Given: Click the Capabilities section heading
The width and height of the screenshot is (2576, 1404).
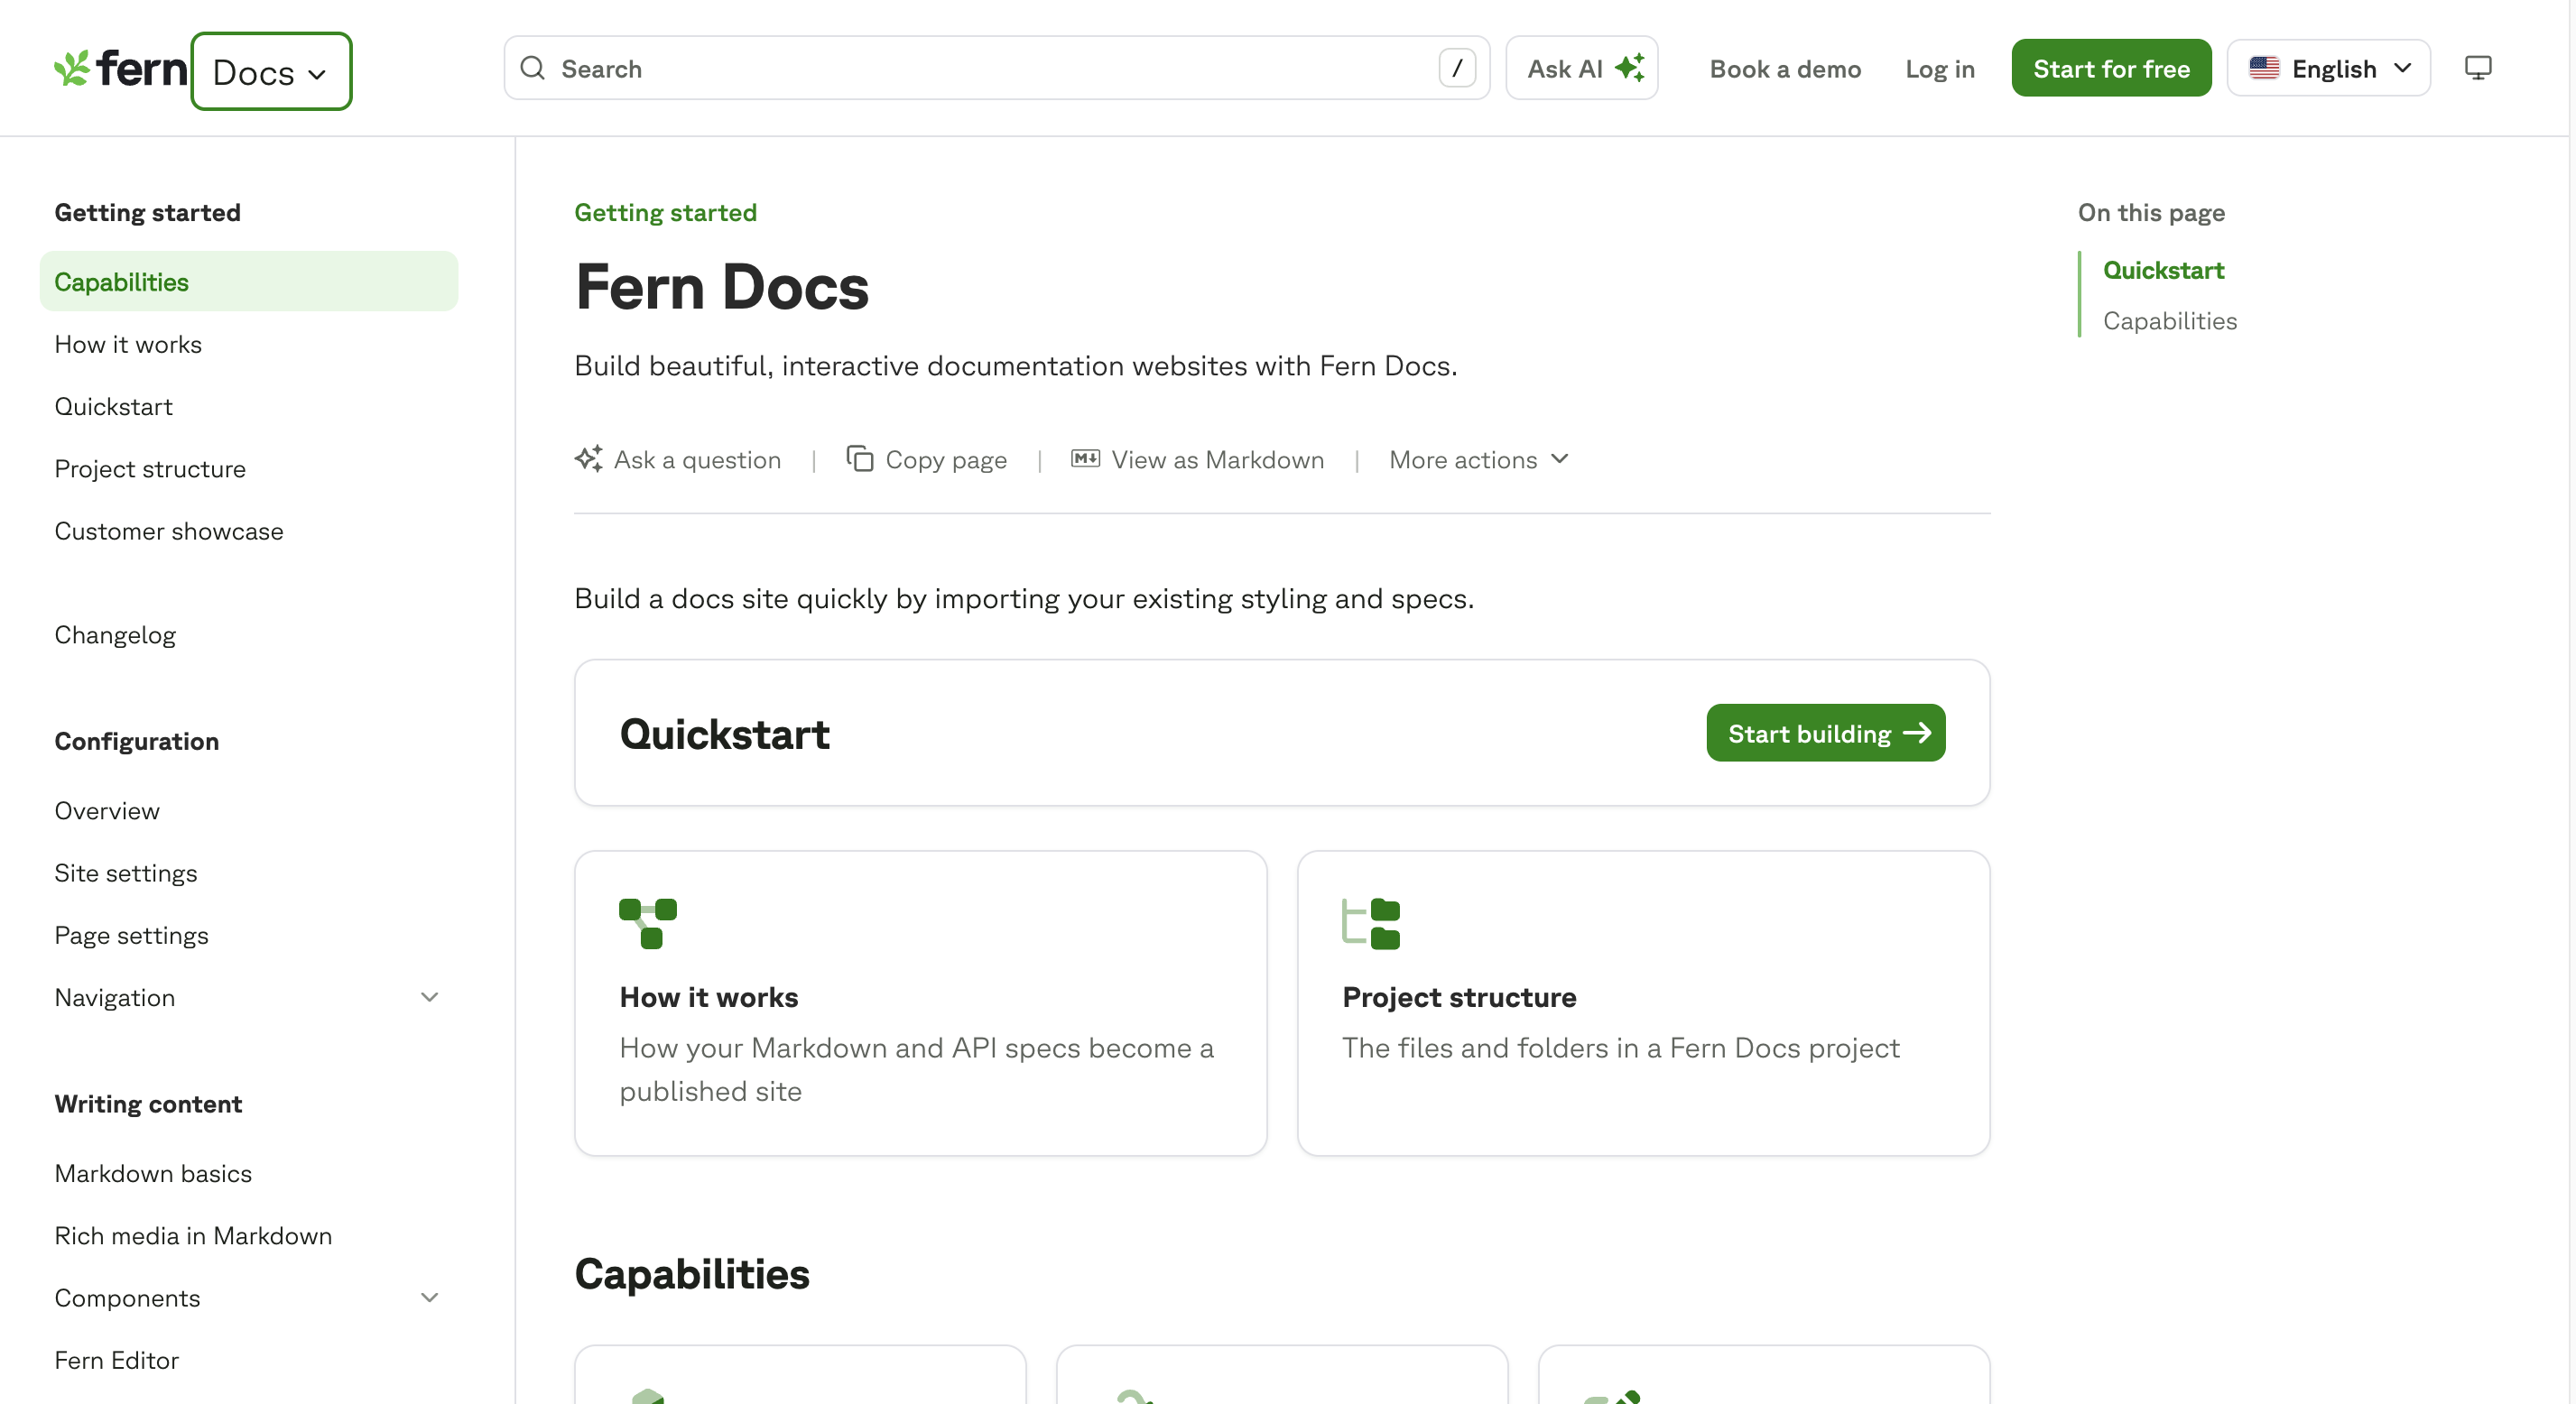Looking at the screenshot, I should tap(692, 1273).
